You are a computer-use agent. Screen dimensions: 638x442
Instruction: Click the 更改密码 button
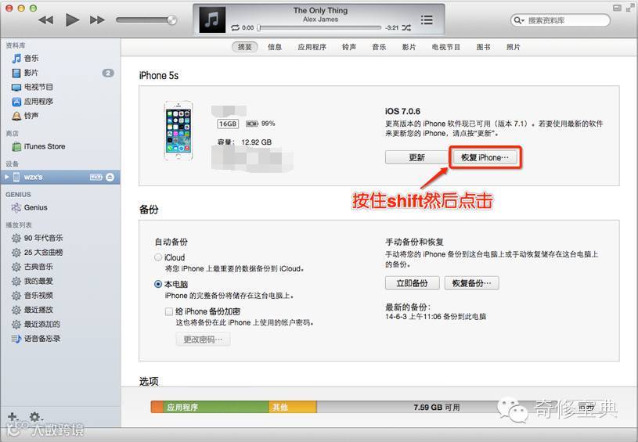click(203, 339)
